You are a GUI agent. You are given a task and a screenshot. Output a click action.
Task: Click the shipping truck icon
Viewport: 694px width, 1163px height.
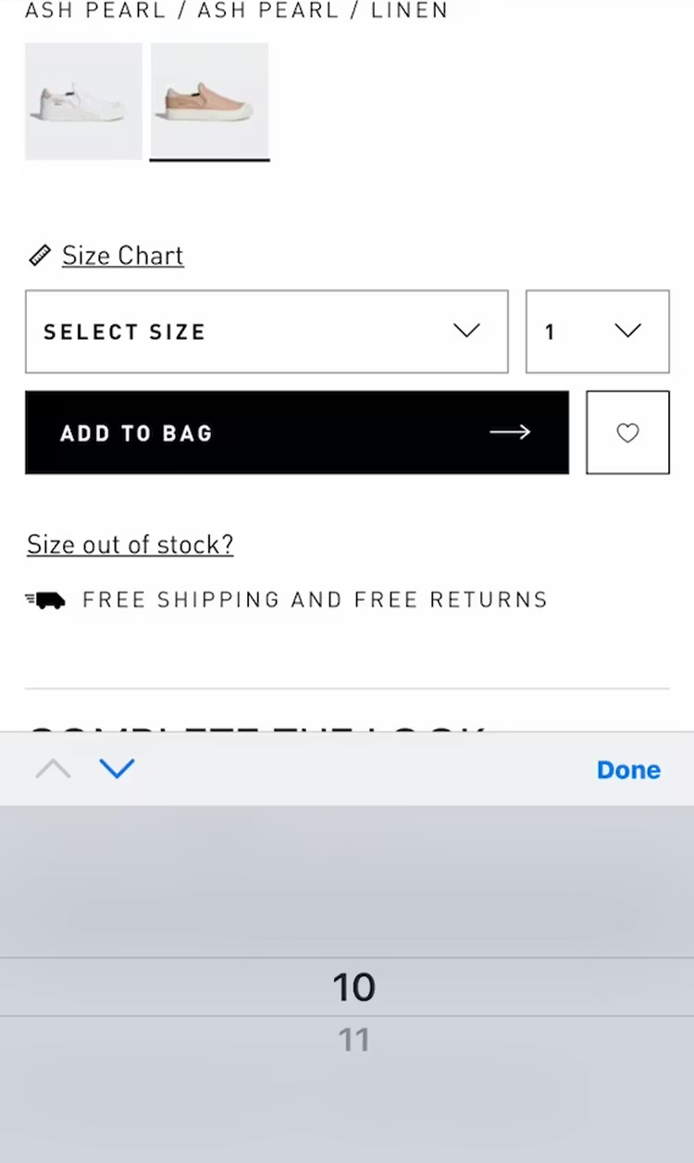pyautogui.click(x=45, y=600)
